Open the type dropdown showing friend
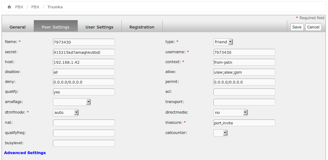The image size is (328, 160). click(223, 42)
